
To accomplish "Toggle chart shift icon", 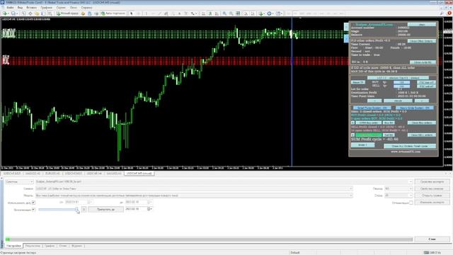I will [x=253, y=13].
